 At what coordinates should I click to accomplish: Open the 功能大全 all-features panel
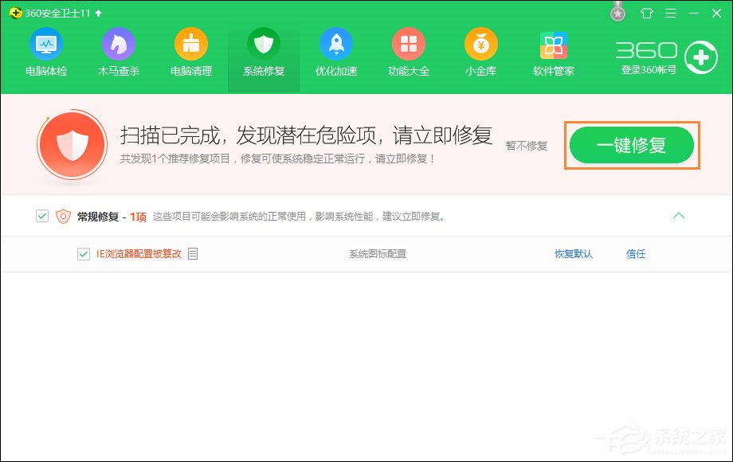(408, 48)
